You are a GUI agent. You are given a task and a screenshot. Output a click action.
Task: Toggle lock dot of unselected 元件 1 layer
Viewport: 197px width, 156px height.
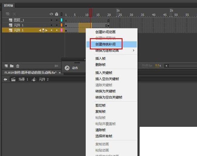pos(57,25)
